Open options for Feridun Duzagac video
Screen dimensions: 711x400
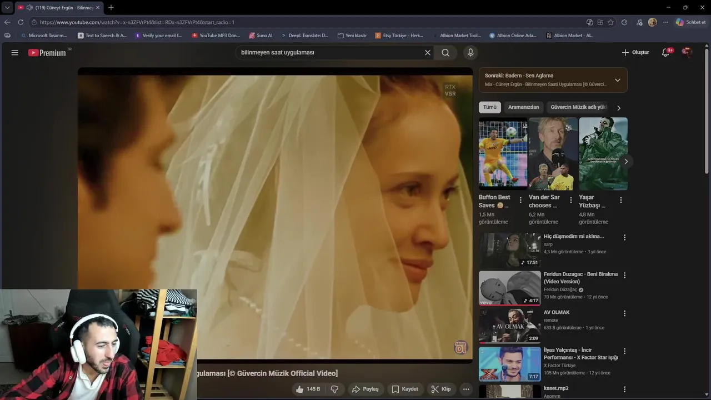click(x=624, y=275)
